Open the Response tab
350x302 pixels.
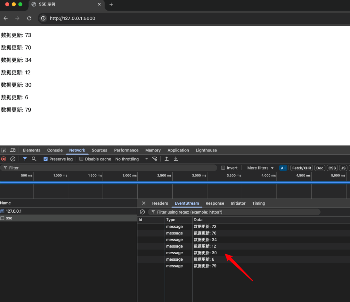pos(215,203)
